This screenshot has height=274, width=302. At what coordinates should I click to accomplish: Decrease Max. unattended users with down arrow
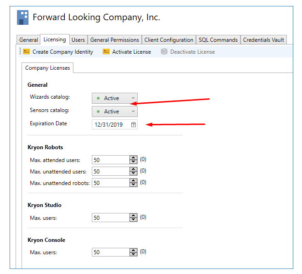coord(134,173)
